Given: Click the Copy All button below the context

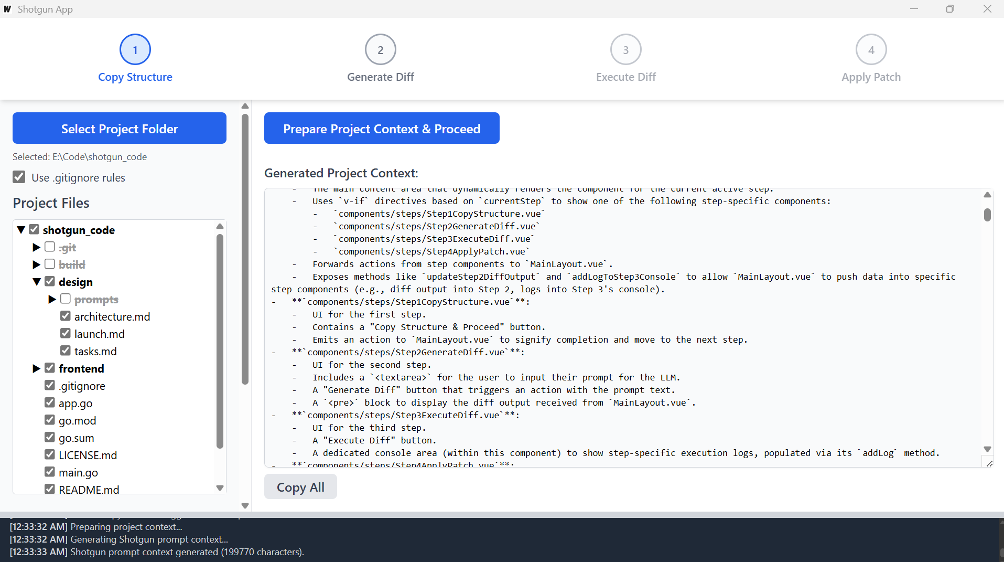Looking at the screenshot, I should (300, 486).
